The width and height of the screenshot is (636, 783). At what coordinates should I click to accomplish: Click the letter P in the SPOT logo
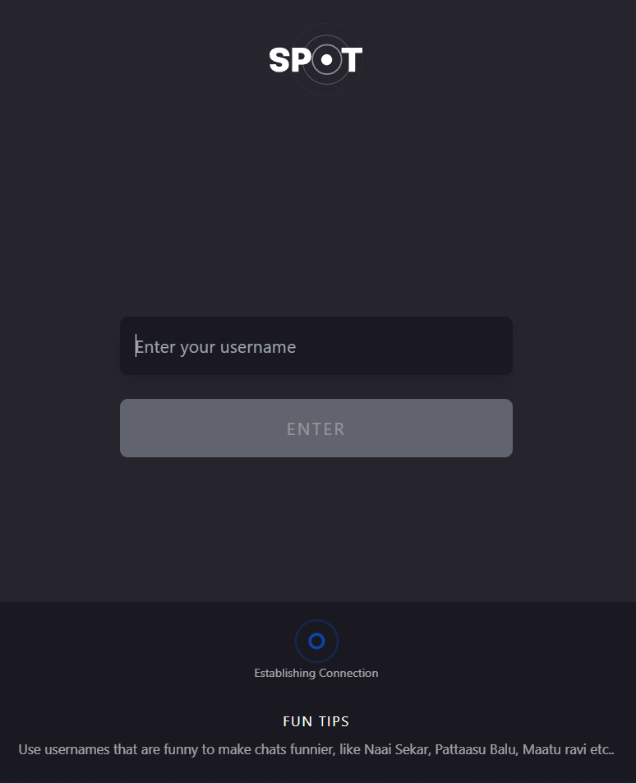(x=302, y=60)
